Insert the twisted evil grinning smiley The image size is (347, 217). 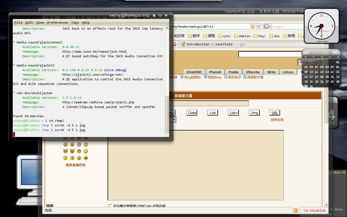tap(72, 151)
